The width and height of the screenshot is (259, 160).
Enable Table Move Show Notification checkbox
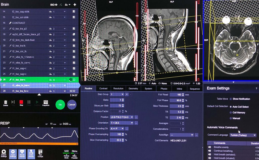[x=230, y=99]
